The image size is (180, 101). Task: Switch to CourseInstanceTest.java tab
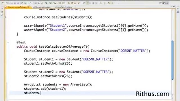pyautogui.click(x=17, y=7)
